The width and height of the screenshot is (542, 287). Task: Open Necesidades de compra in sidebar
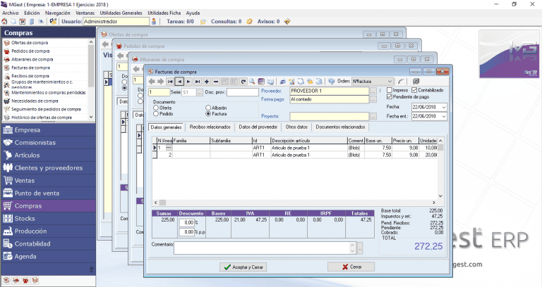35,101
